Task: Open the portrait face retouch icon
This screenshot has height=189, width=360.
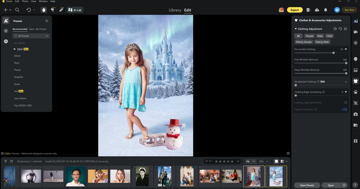Action: tap(355, 59)
